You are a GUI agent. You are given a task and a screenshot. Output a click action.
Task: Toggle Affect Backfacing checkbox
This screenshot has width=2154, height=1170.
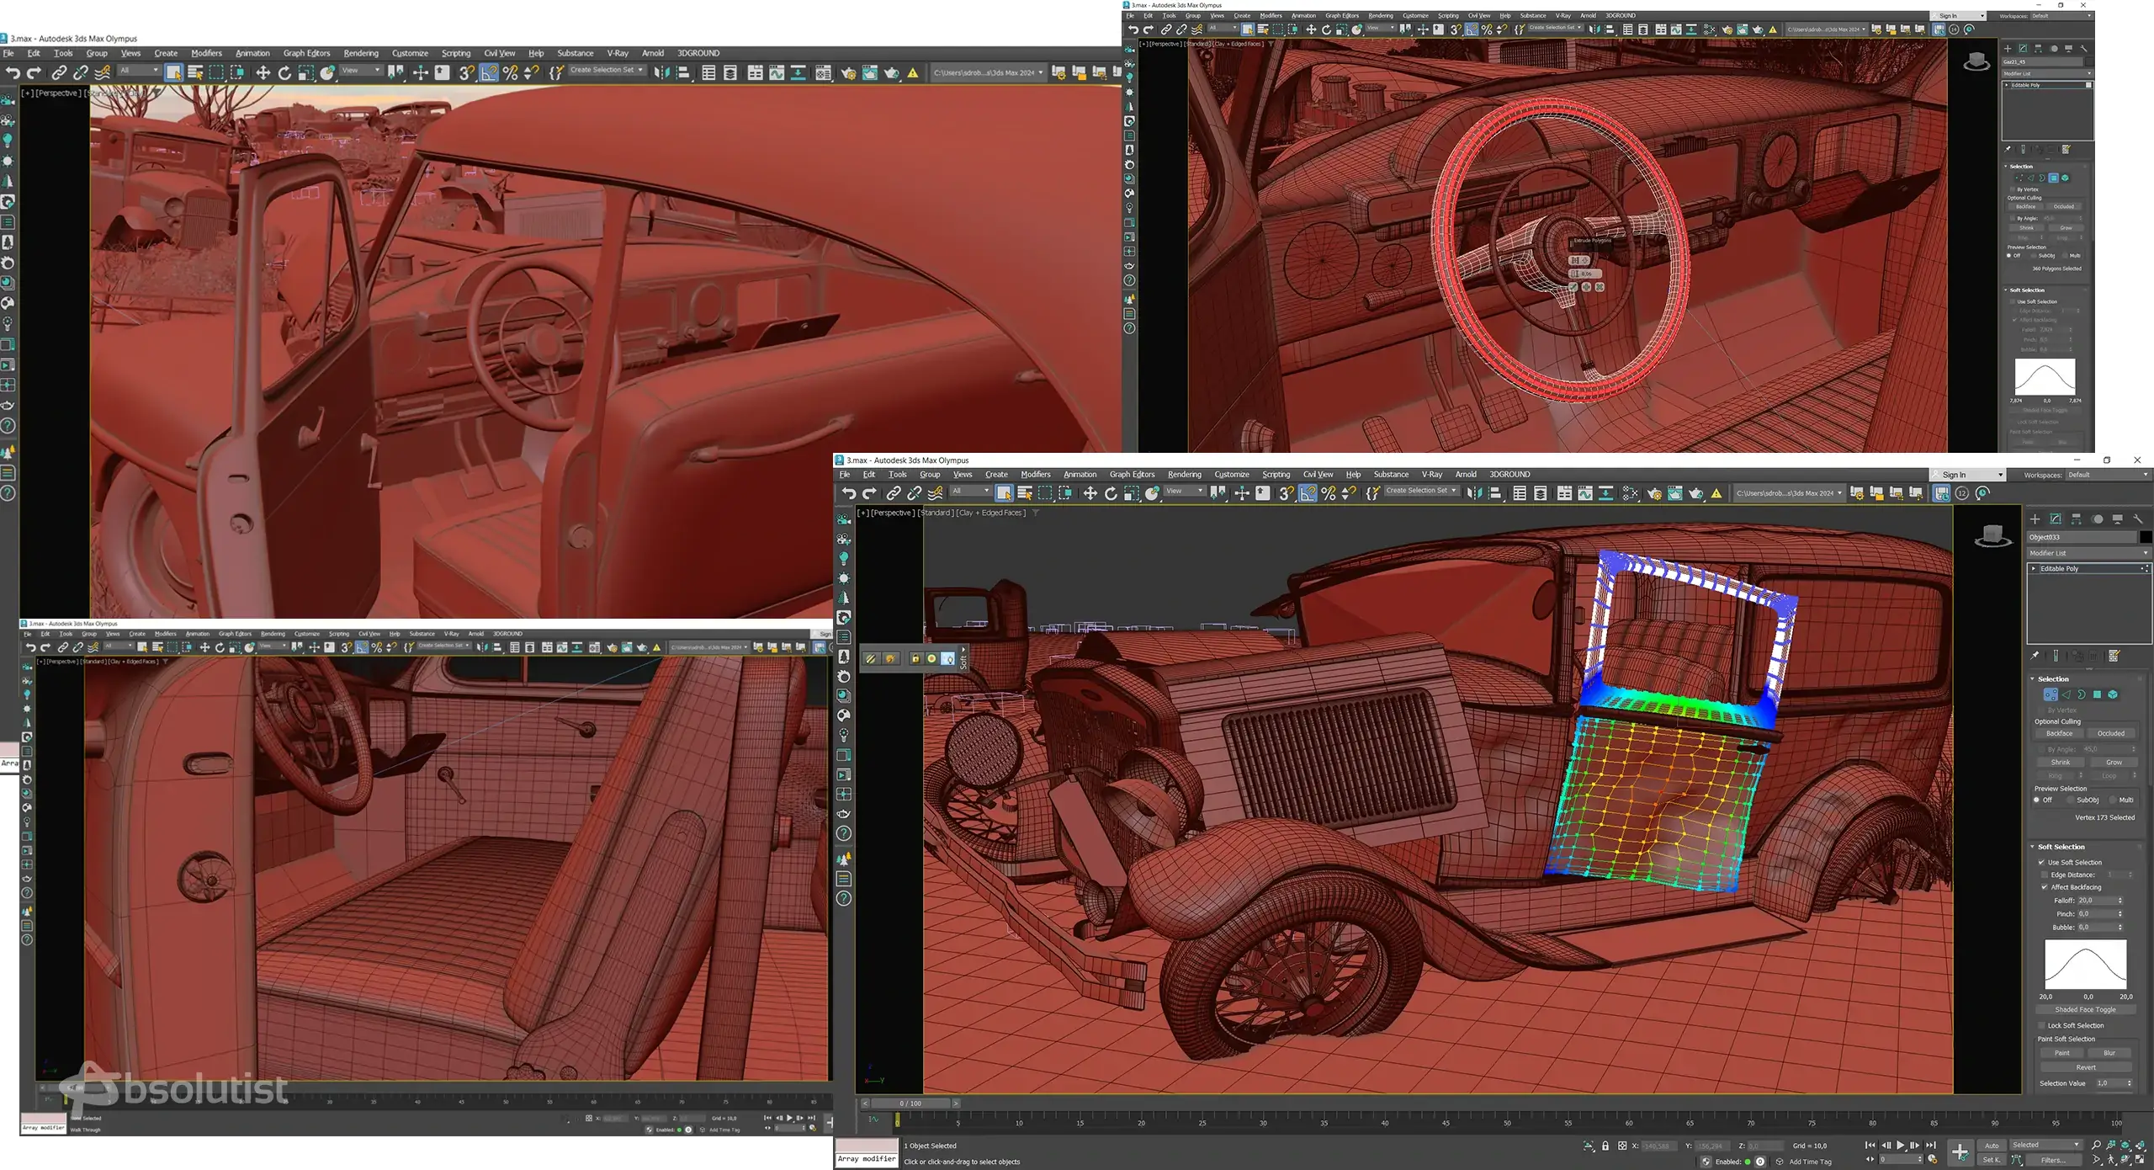click(2045, 887)
